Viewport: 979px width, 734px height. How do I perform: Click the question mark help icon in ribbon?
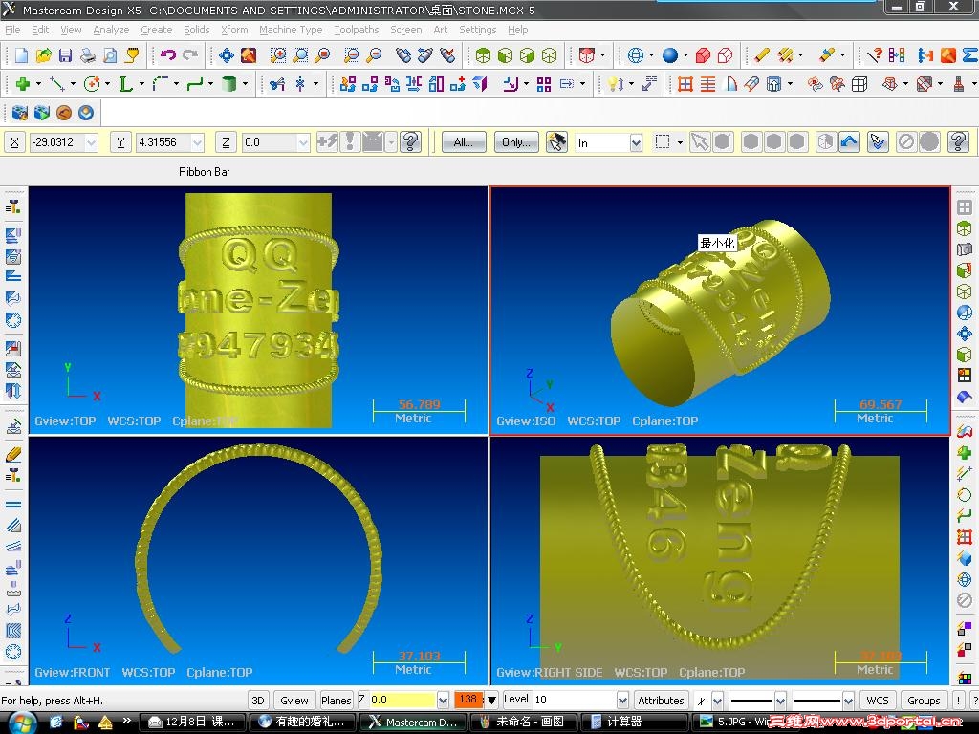[410, 142]
